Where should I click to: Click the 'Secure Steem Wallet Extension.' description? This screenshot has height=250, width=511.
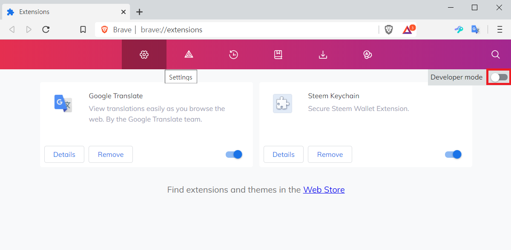tap(359, 109)
